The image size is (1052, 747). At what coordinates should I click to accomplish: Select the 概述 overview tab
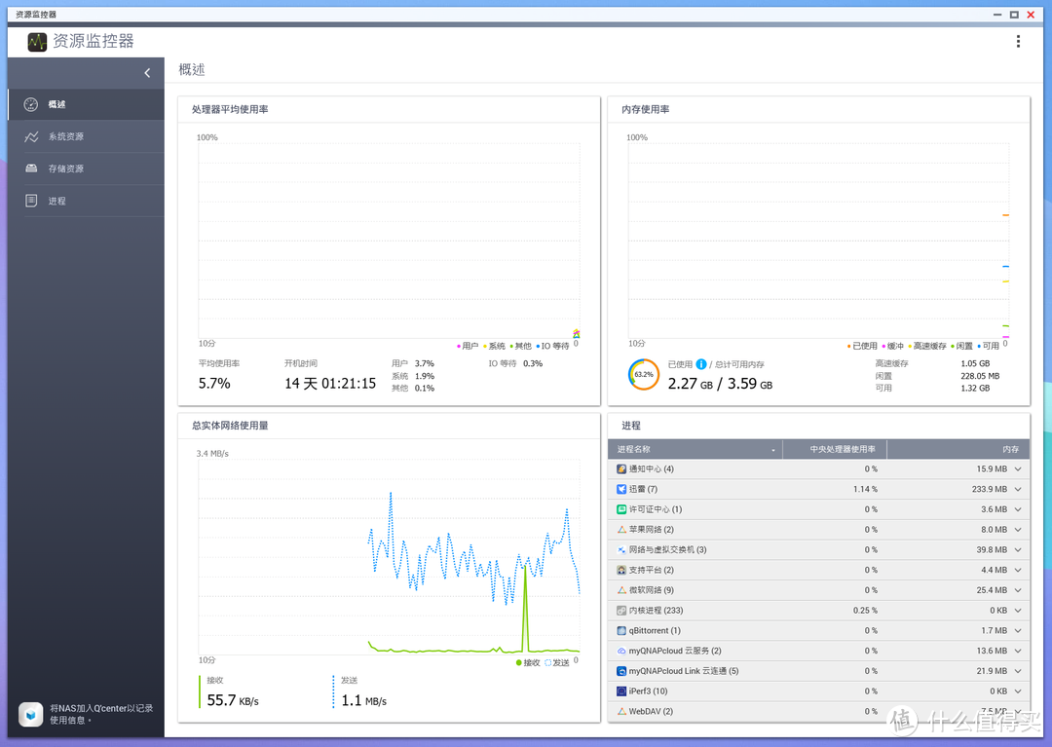coord(86,104)
